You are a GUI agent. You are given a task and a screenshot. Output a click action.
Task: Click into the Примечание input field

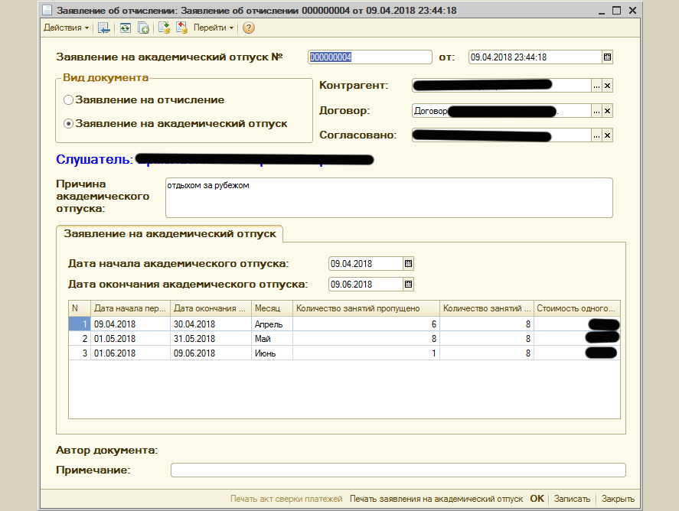click(x=397, y=470)
